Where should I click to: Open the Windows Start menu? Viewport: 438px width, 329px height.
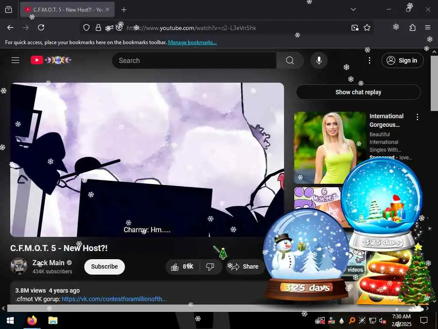(10, 320)
